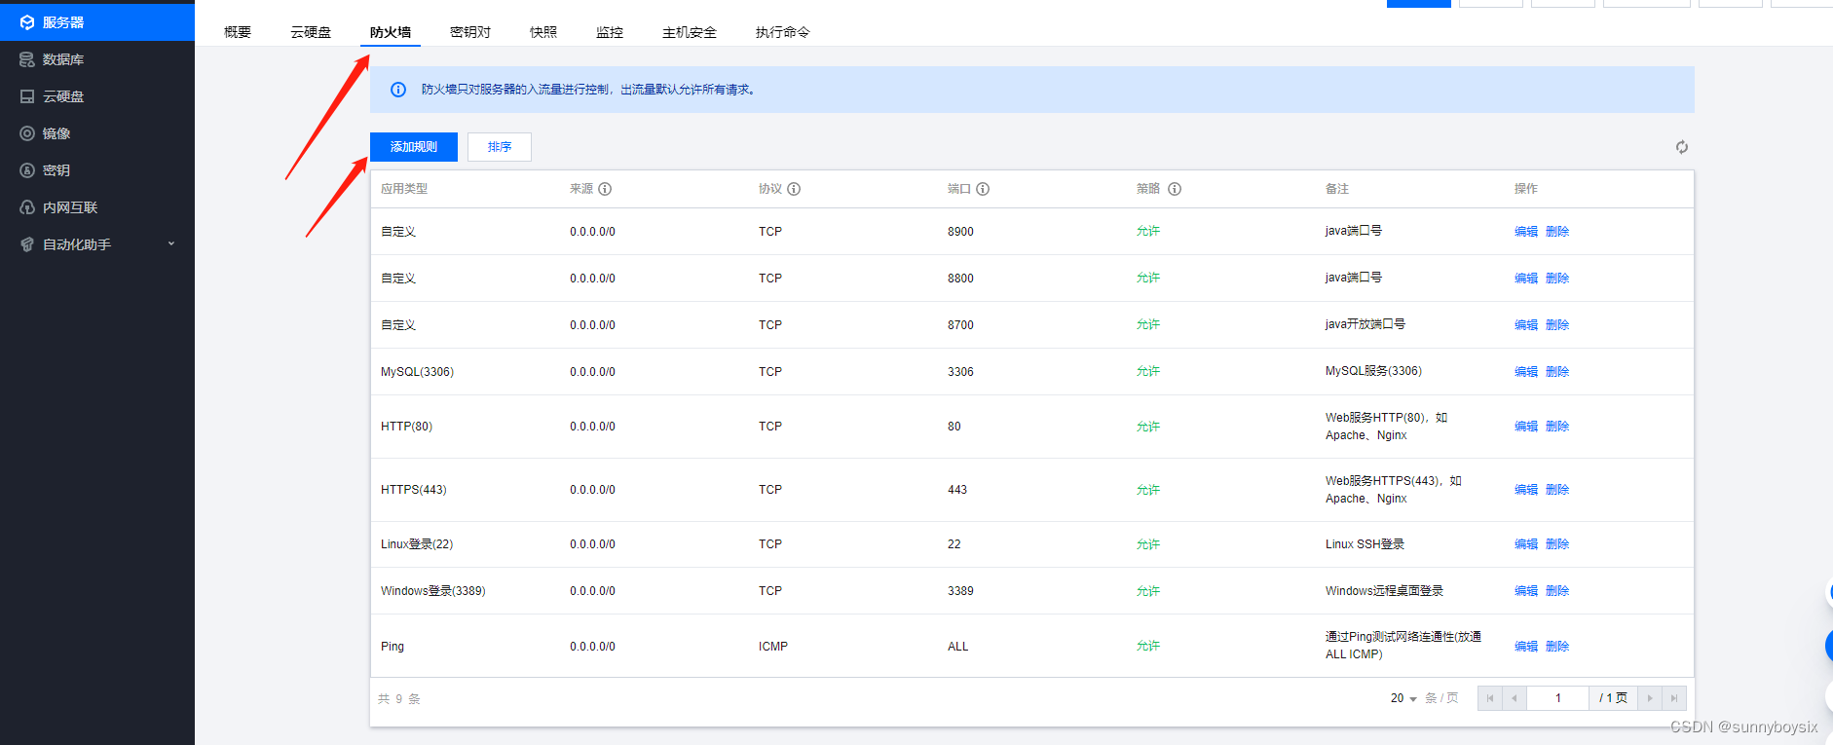Screen dimensions: 1833x745
Task: Expand the 自动化助手 sidebar menu
Action: point(96,244)
